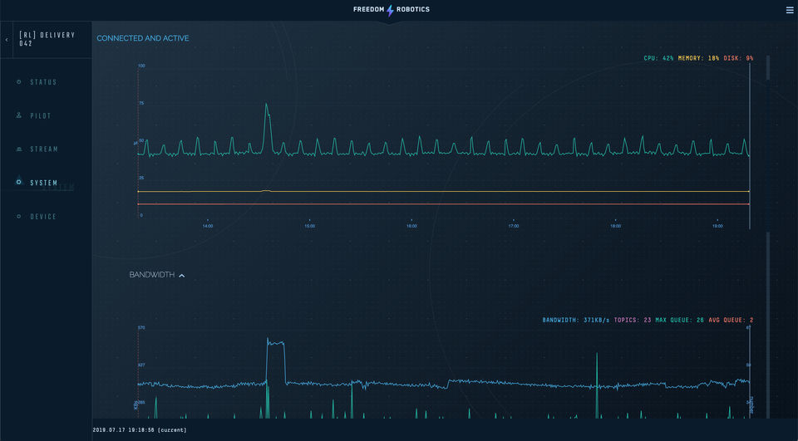Screen dimensions: 798x441
Task: Click the BANDWIDTH section heading
Action: 151,275
